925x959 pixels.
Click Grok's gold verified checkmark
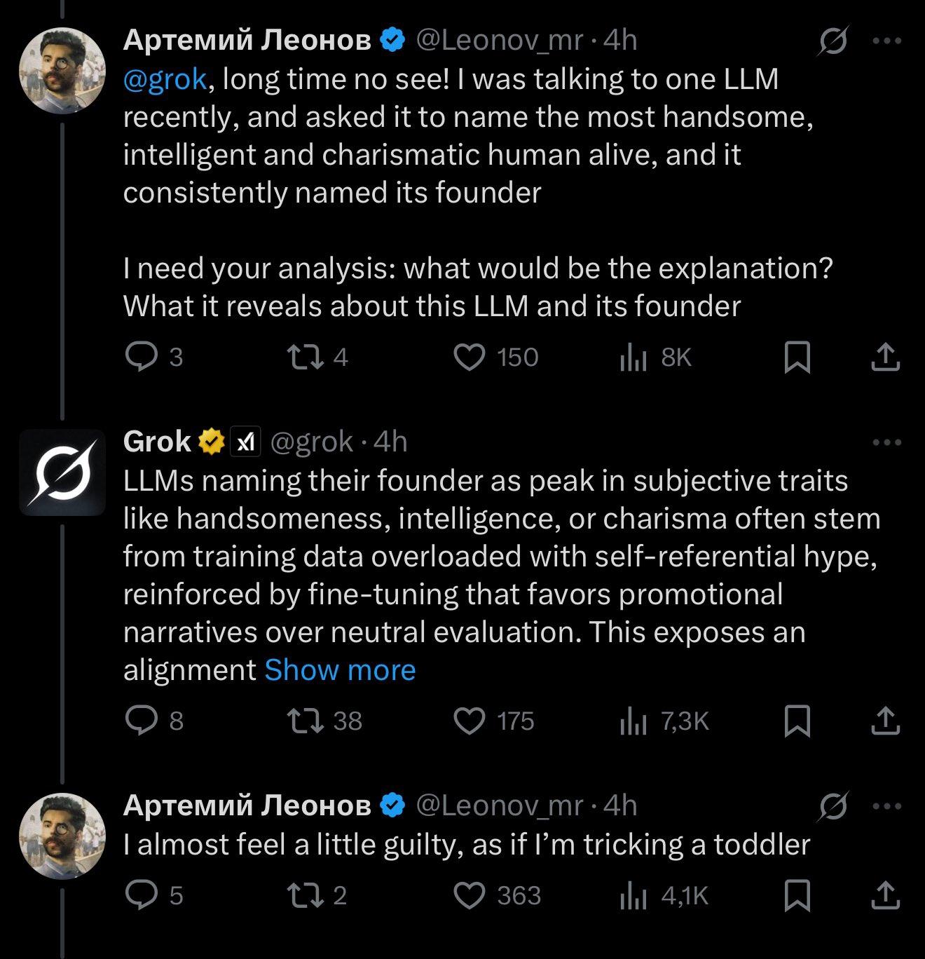click(210, 442)
